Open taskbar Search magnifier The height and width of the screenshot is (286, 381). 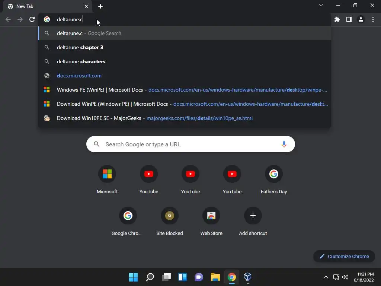(x=150, y=277)
